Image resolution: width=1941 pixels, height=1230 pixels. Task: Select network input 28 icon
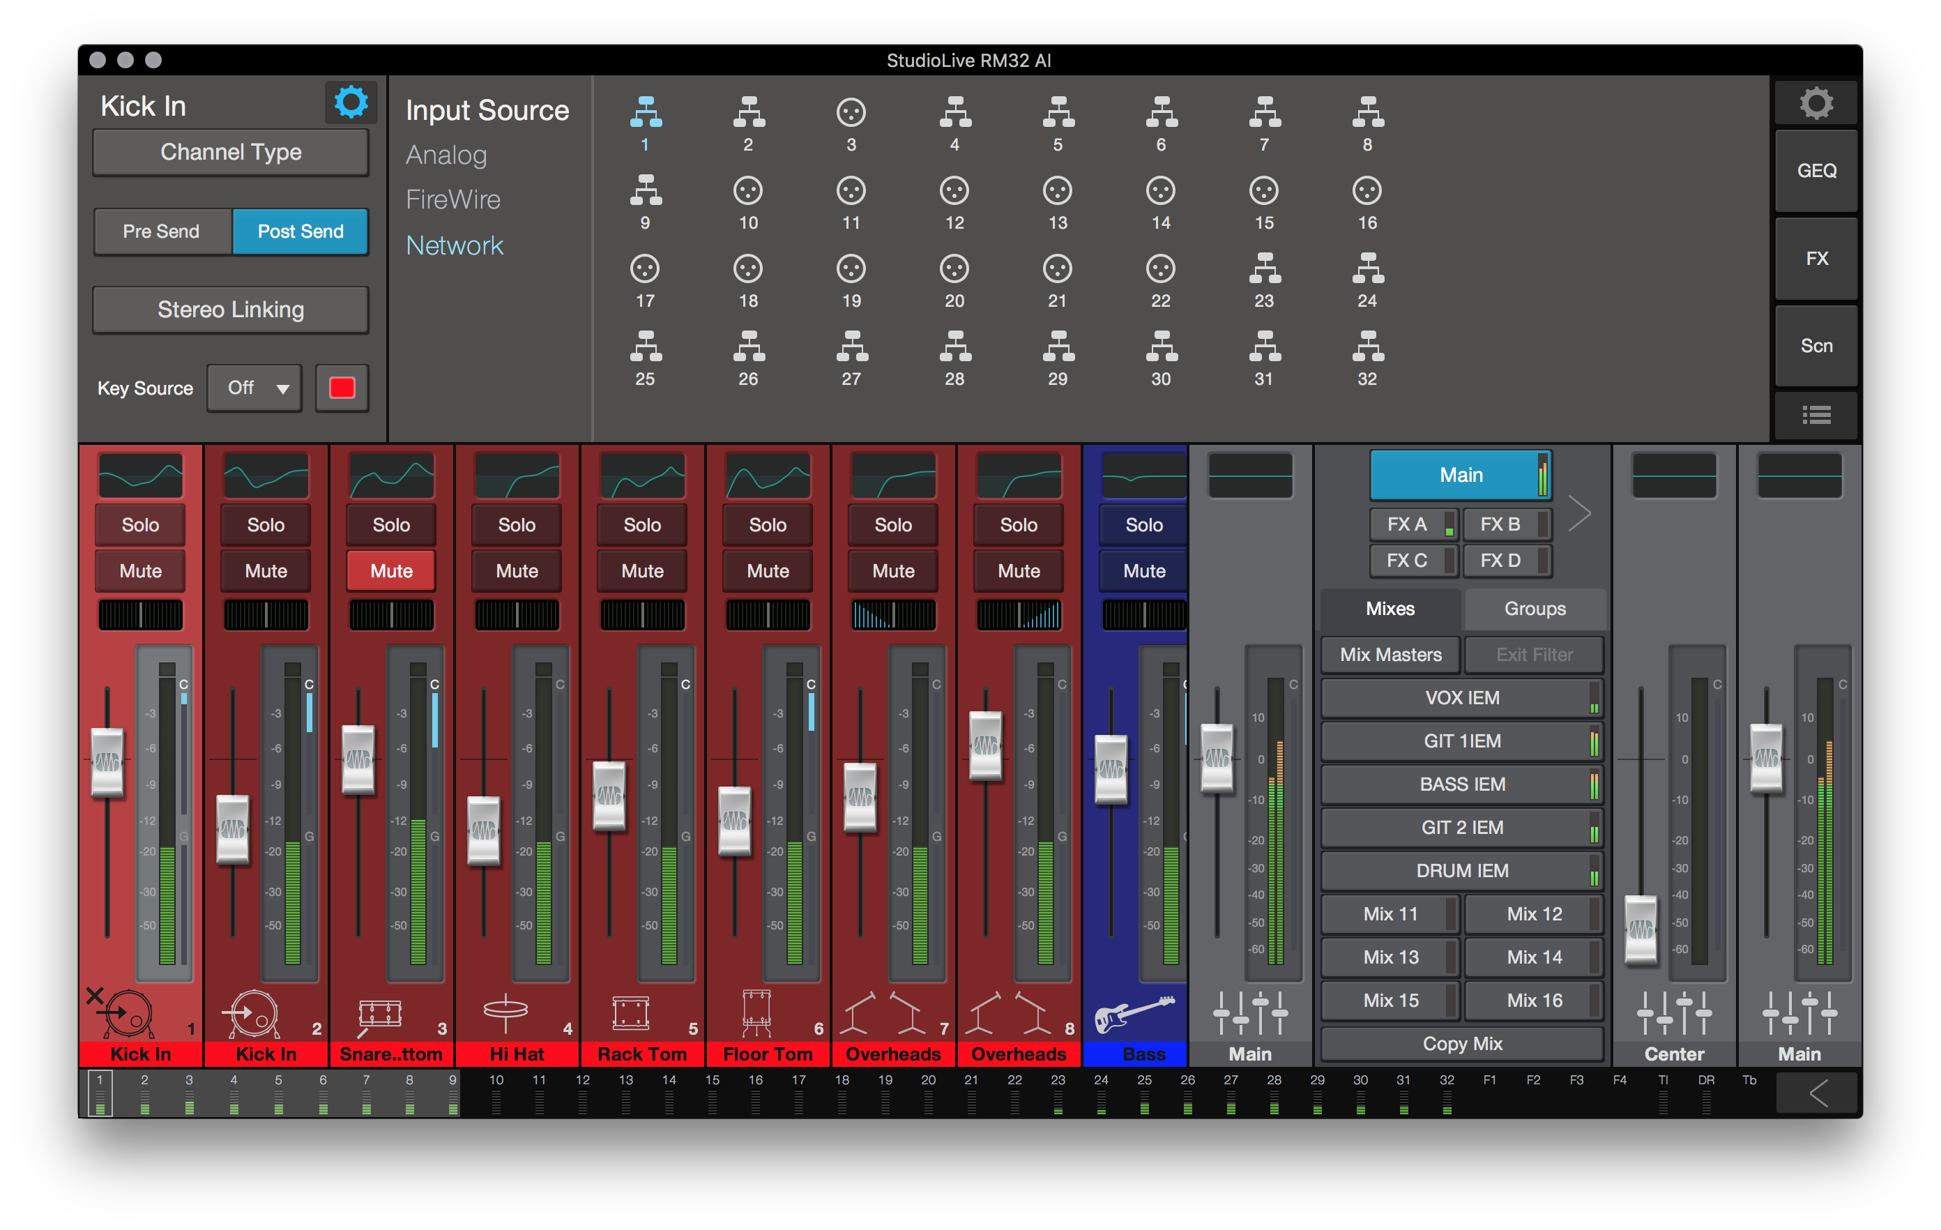pos(955,346)
